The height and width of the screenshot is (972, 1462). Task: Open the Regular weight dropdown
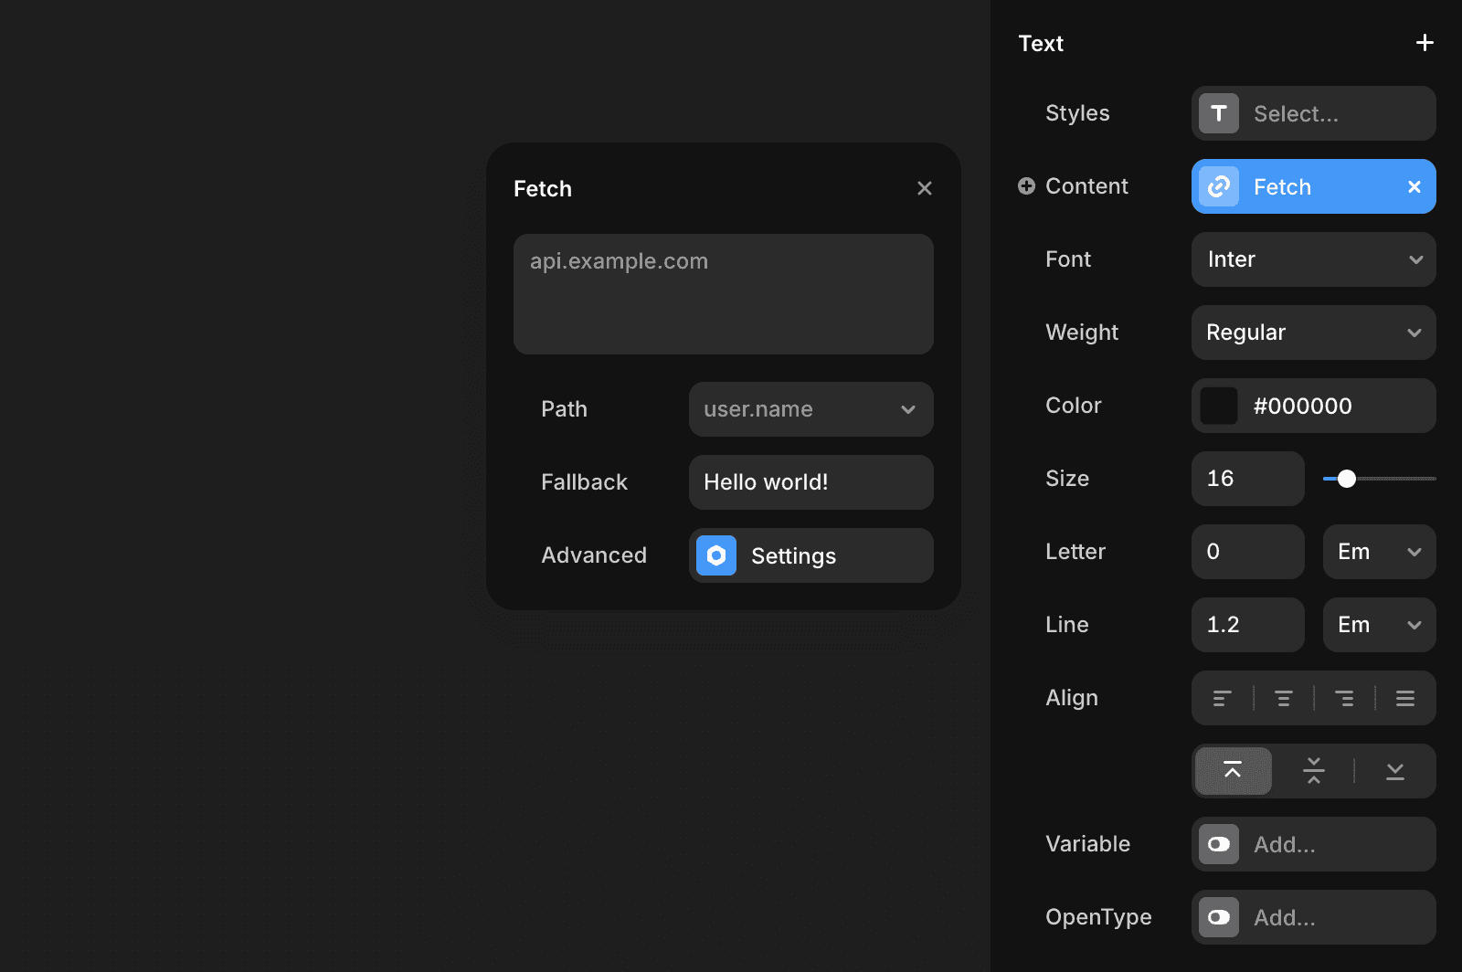pos(1313,333)
